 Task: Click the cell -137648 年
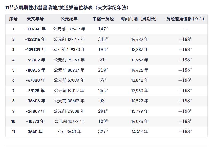point(35,29)
